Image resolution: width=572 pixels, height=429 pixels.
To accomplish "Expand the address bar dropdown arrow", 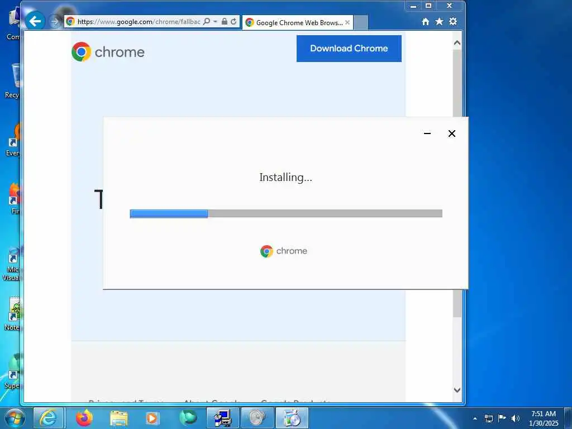I will (x=215, y=22).
